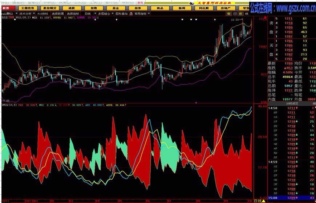This screenshot has width=316, height=203.
Task: Click 选择股票 in the toolbar
Action: pyautogui.click(x=58, y=14)
